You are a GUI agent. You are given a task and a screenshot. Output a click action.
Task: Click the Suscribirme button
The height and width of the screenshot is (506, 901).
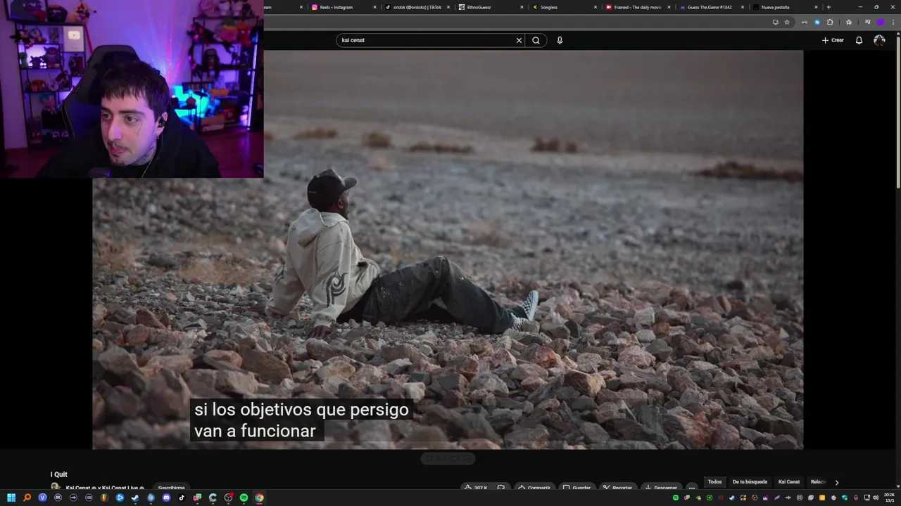click(x=171, y=487)
